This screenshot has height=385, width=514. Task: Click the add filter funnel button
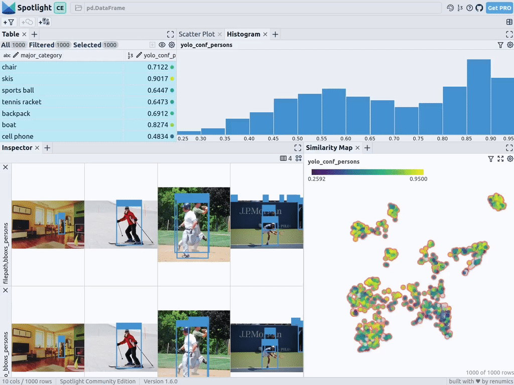click(9, 22)
